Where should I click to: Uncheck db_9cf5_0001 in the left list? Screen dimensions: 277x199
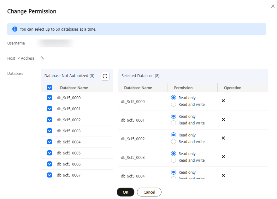click(50, 109)
